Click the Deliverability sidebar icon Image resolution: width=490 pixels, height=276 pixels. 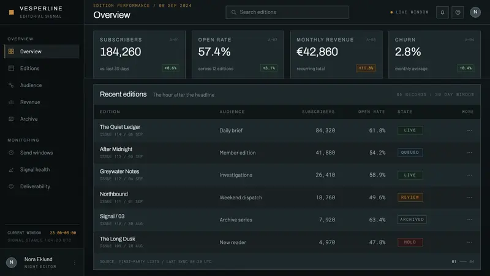(11, 186)
